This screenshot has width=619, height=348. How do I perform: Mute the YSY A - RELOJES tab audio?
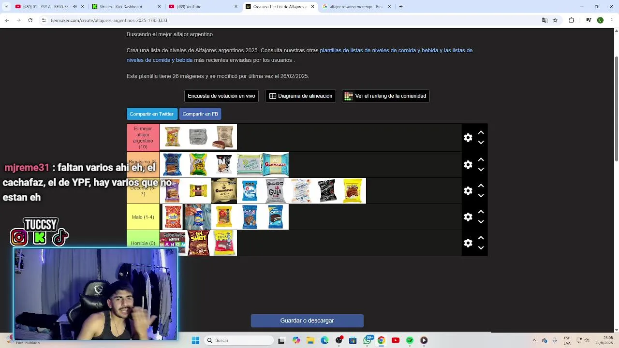click(x=74, y=7)
